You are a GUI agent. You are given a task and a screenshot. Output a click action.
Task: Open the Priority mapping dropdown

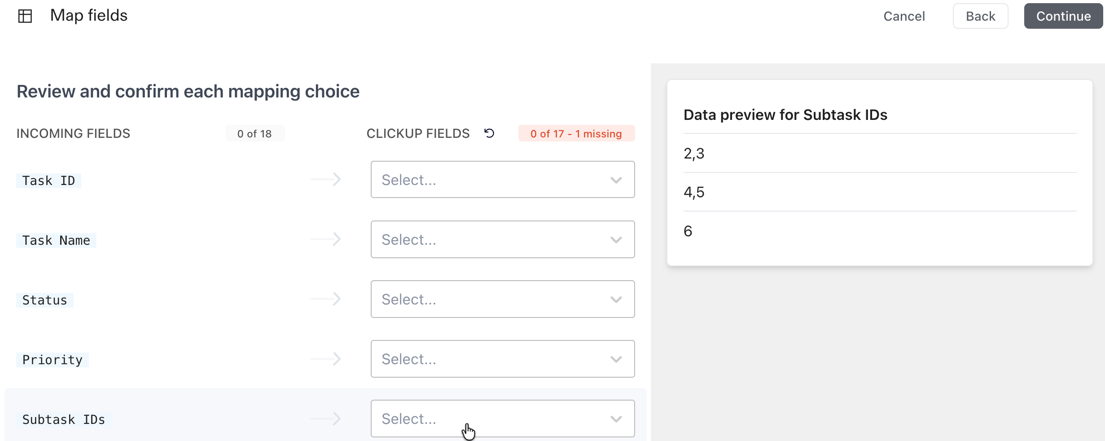(502, 359)
